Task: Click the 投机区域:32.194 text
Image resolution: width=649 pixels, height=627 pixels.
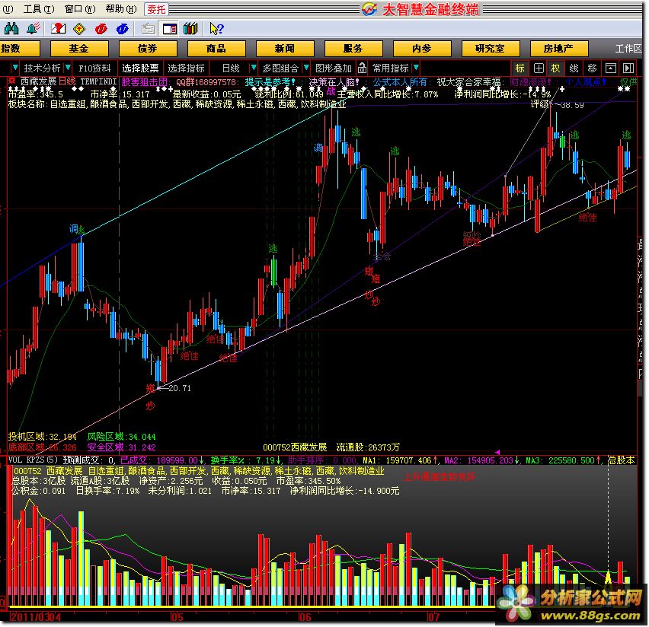Action: [x=42, y=436]
